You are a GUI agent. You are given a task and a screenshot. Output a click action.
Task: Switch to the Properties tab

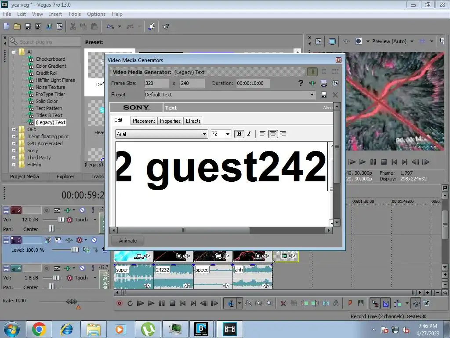(170, 121)
